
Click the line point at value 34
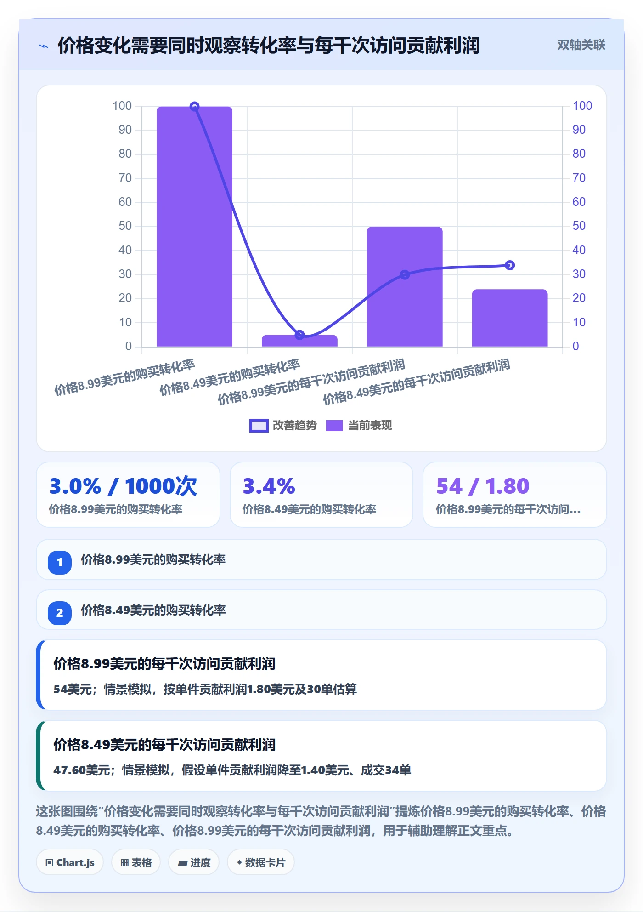(510, 265)
